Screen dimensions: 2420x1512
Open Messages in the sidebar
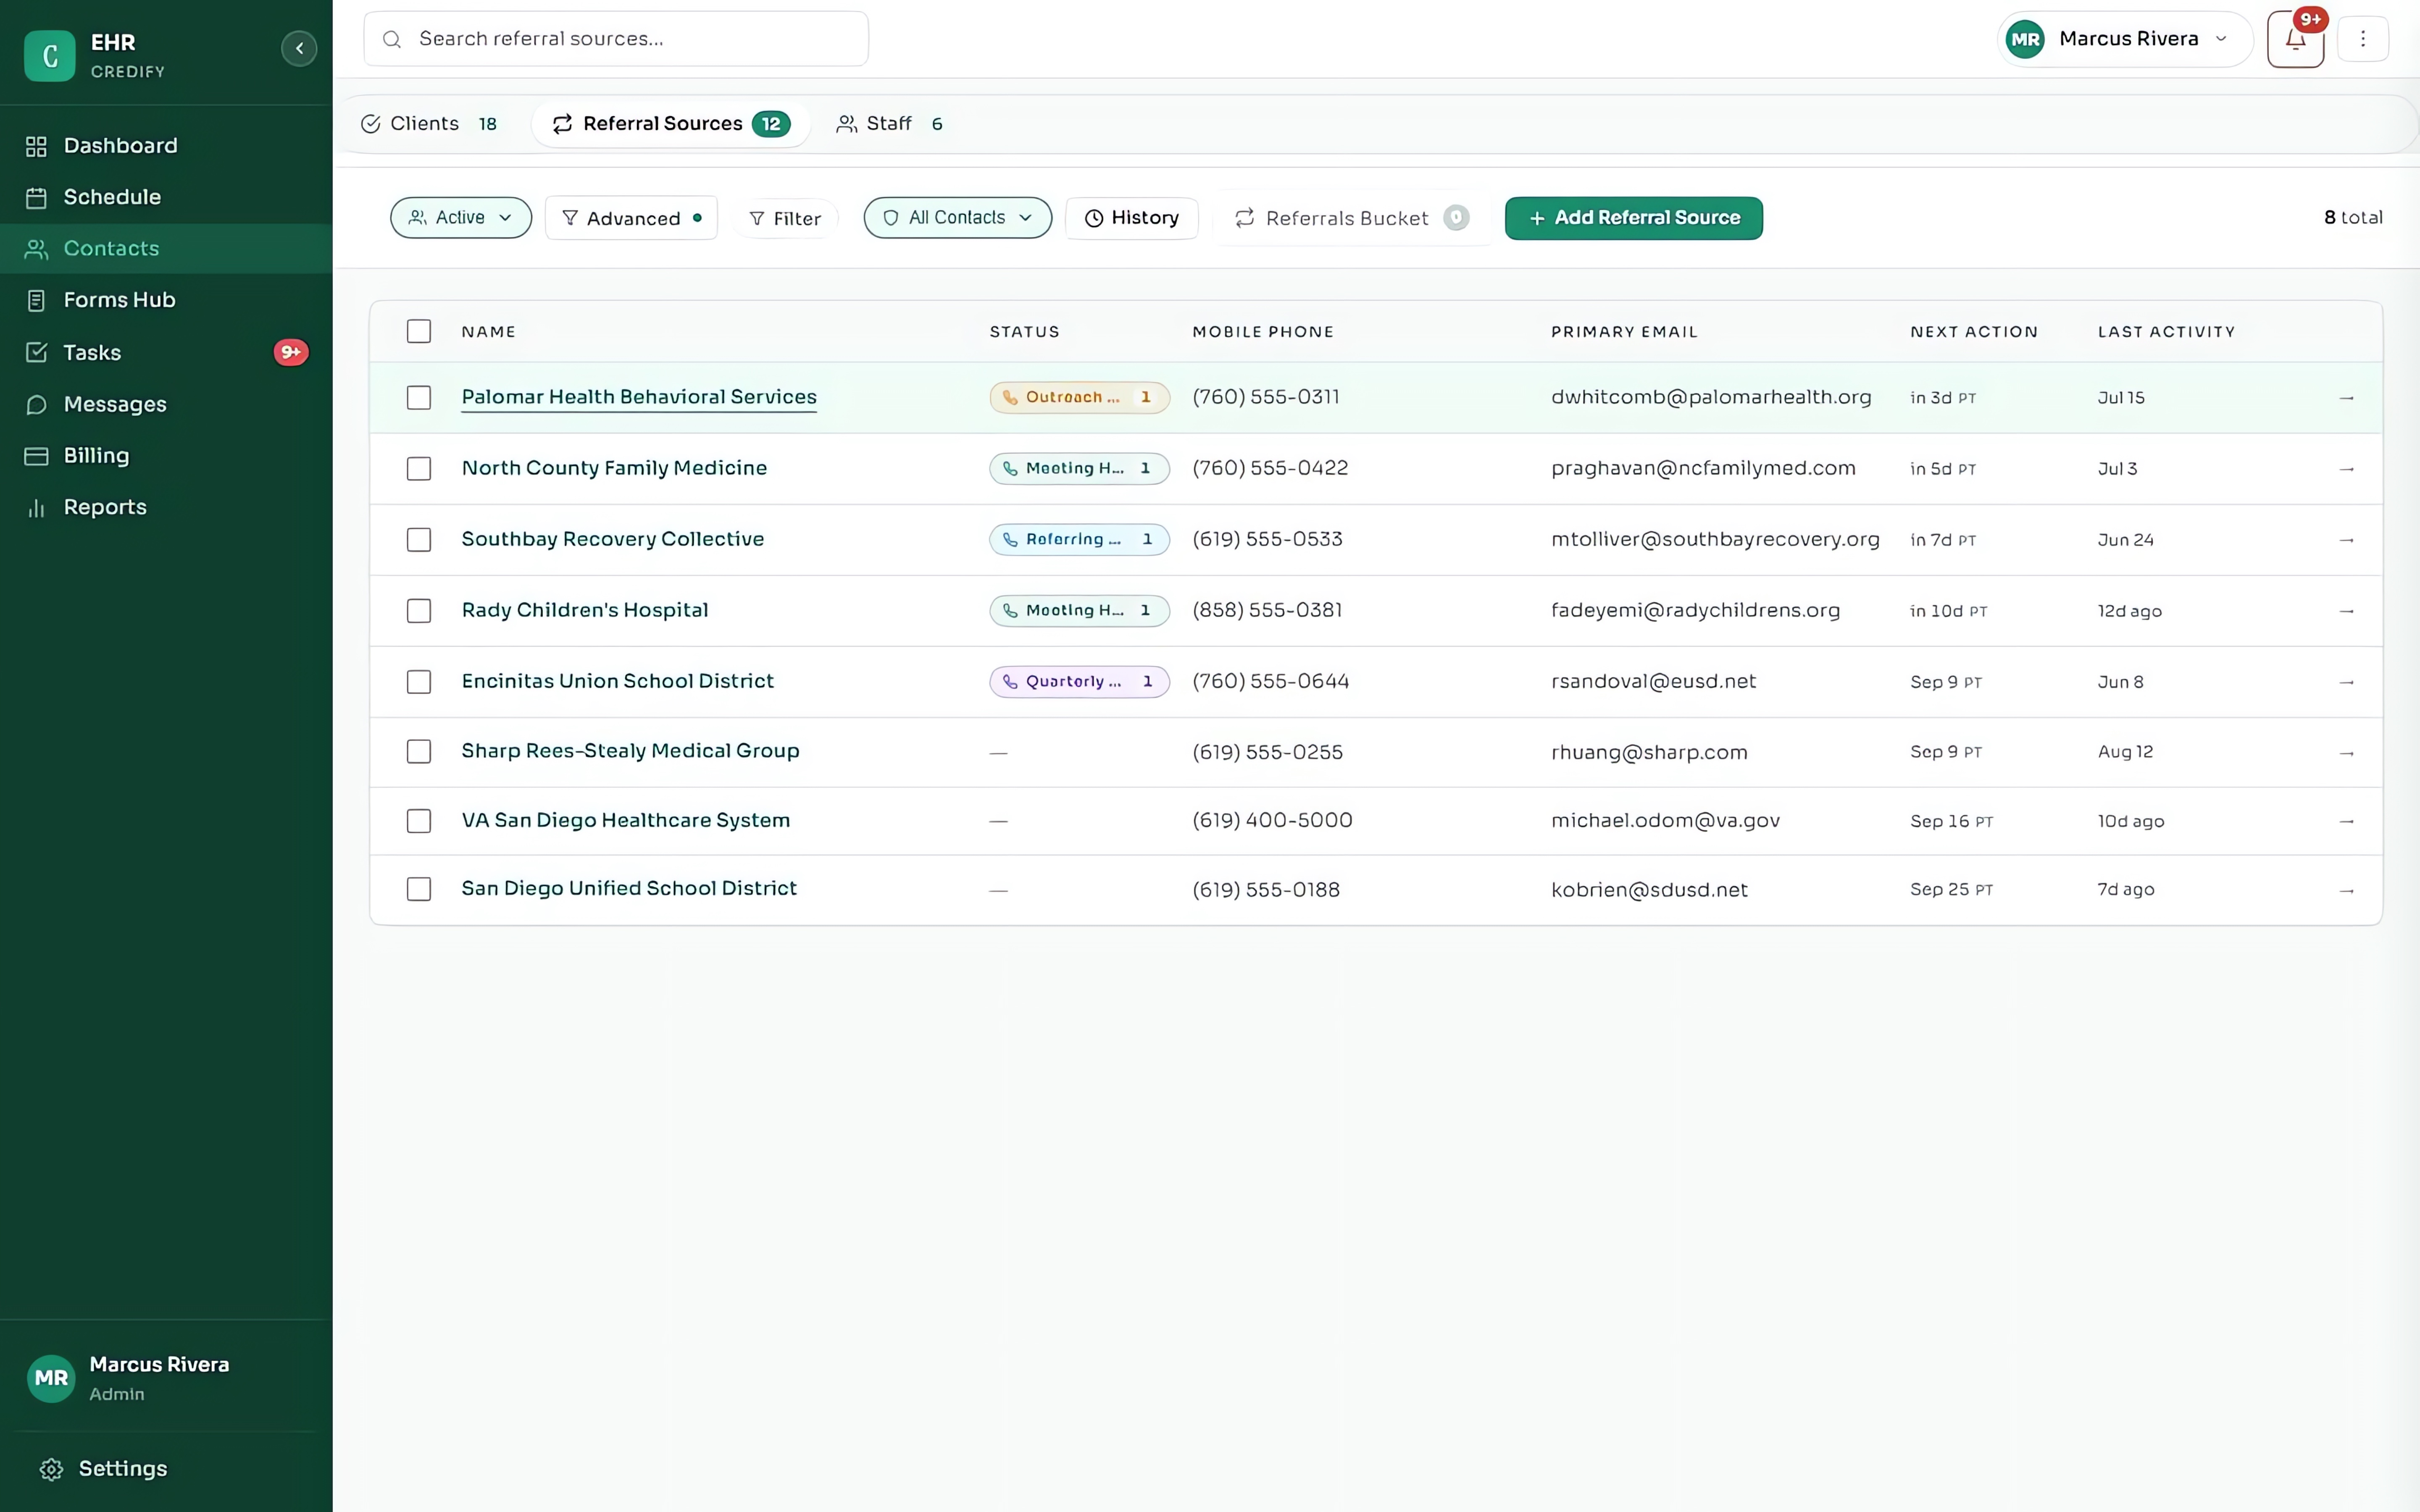[x=166, y=404]
